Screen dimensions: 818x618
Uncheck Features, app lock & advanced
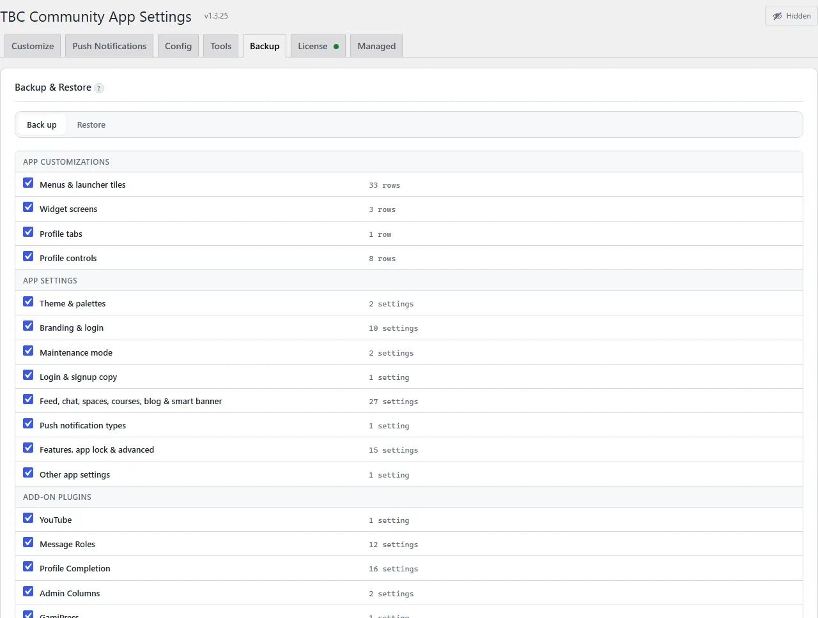pyautogui.click(x=28, y=448)
